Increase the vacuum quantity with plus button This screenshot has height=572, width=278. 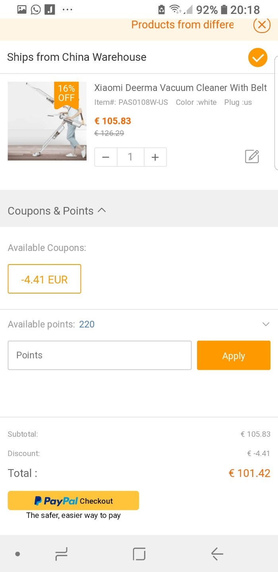point(155,157)
